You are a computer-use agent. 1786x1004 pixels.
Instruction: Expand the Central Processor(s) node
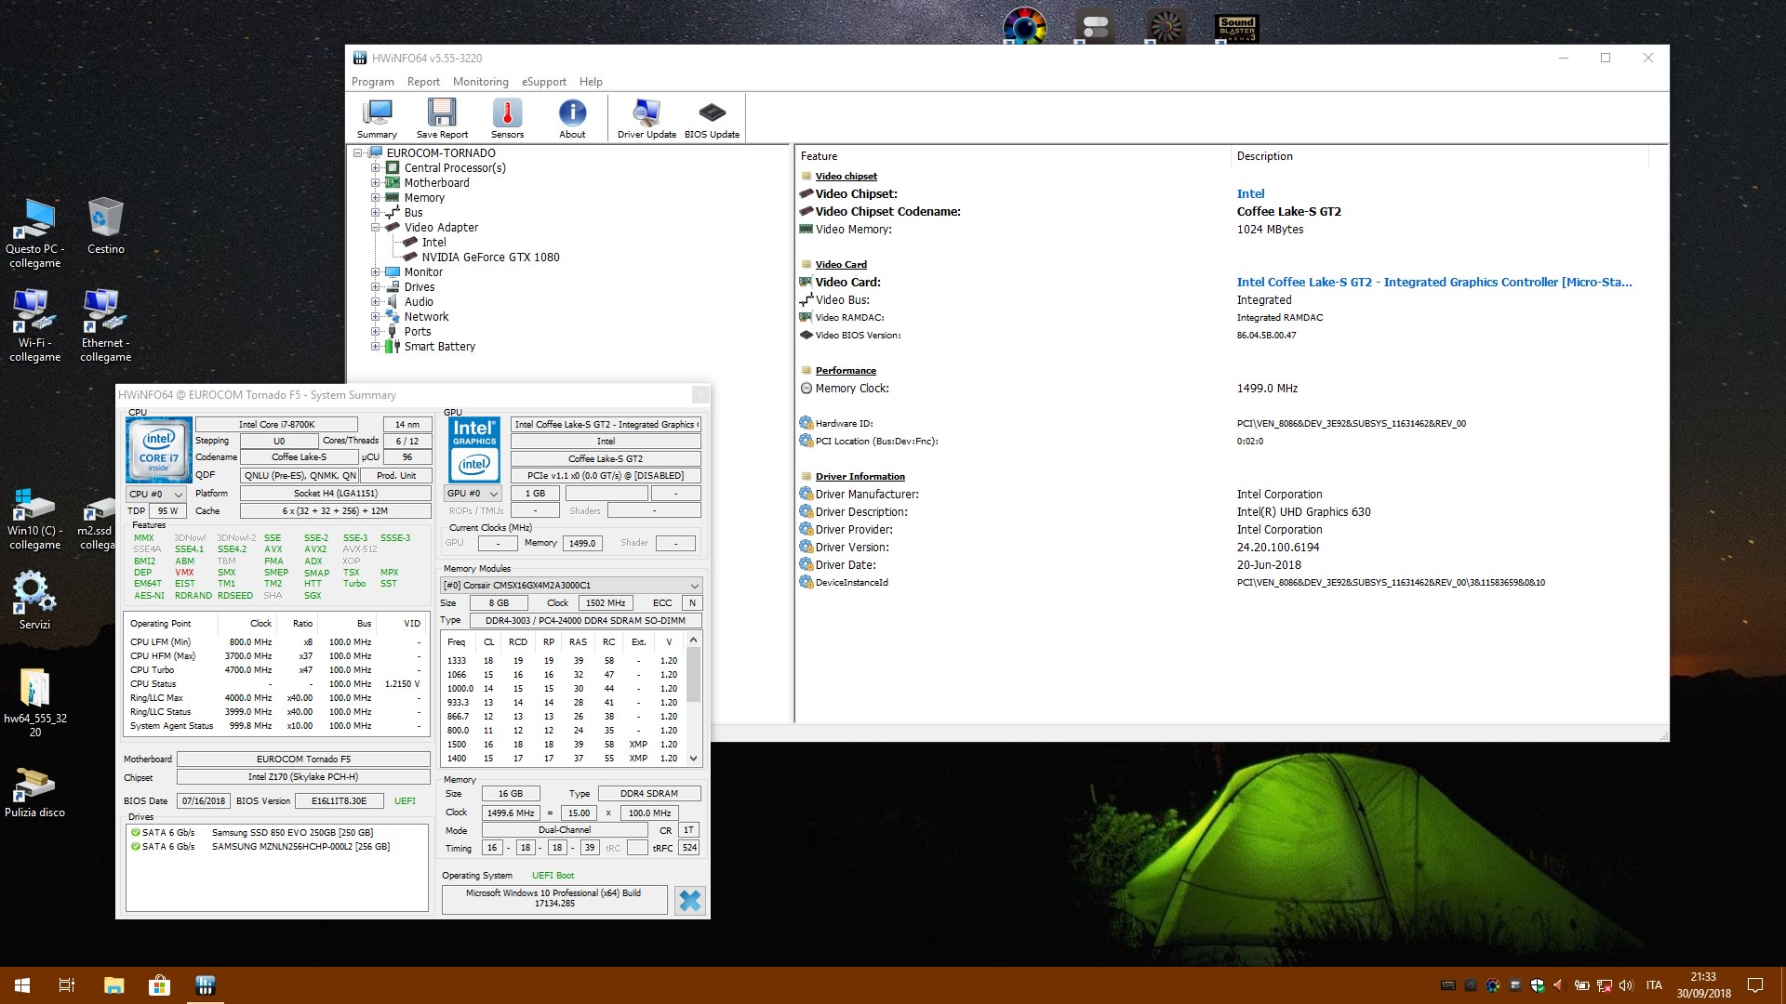376,168
